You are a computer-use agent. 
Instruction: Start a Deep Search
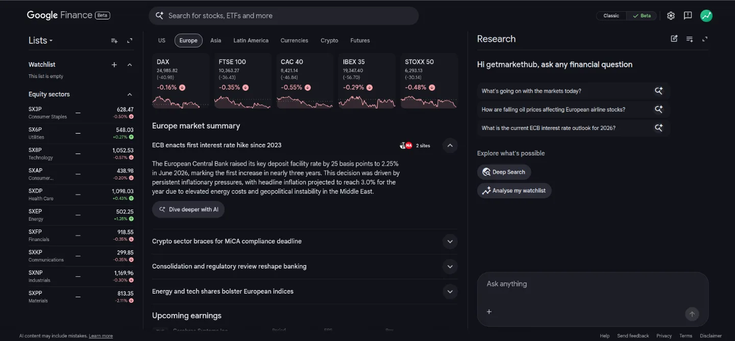coord(504,172)
